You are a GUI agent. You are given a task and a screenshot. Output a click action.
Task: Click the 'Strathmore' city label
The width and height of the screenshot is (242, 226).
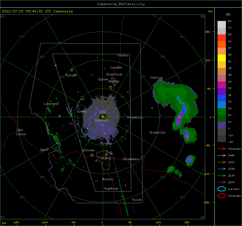click(x=131, y=159)
